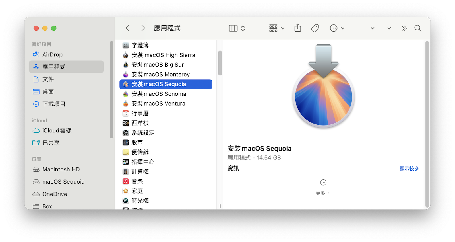The image size is (455, 242).
Task: Click the Sequoia installer preview image
Action: (x=324, y=86)
